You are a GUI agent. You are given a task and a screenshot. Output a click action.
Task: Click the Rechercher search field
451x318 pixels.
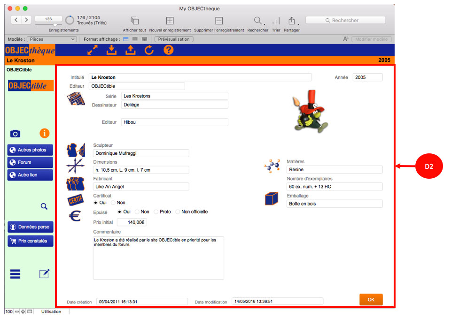345,20
